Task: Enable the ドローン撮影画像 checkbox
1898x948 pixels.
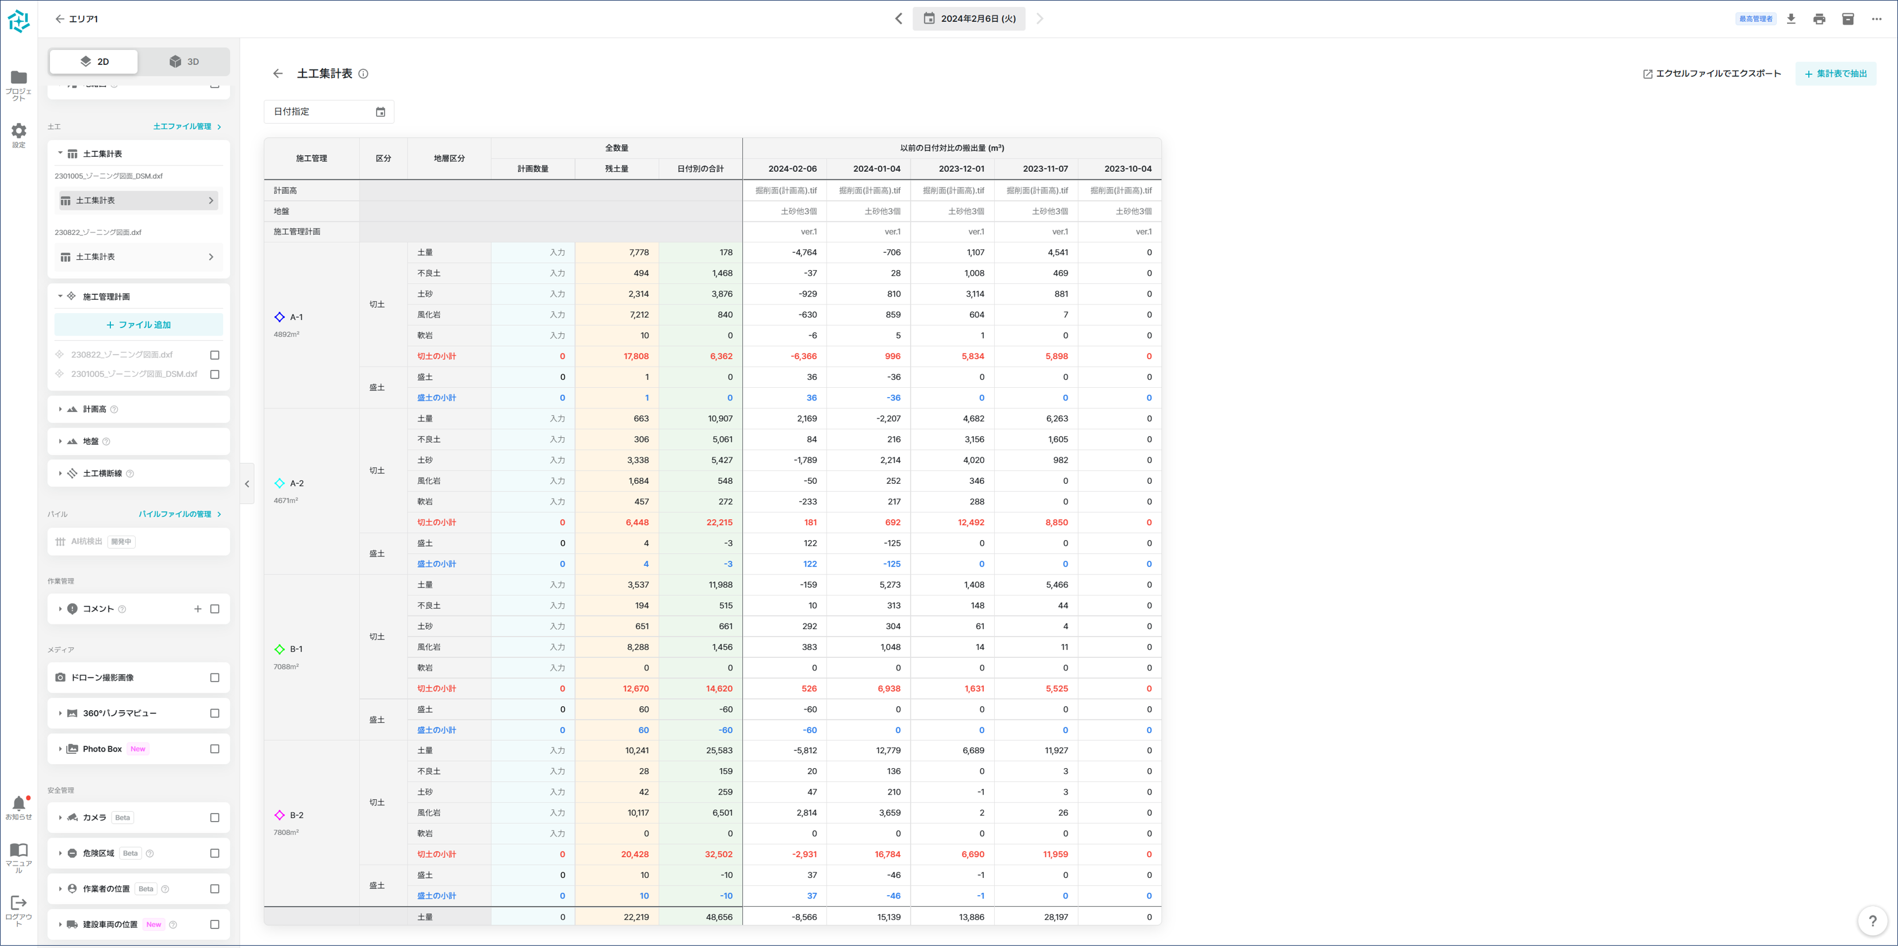Action: click(214, 678)
